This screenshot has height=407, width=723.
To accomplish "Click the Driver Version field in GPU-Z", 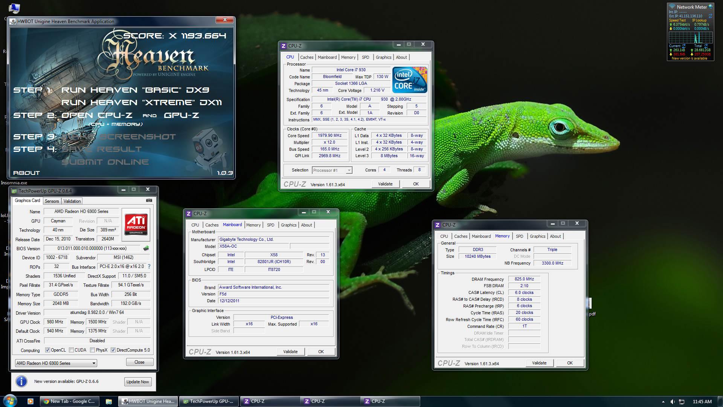I will click(97, 312).
